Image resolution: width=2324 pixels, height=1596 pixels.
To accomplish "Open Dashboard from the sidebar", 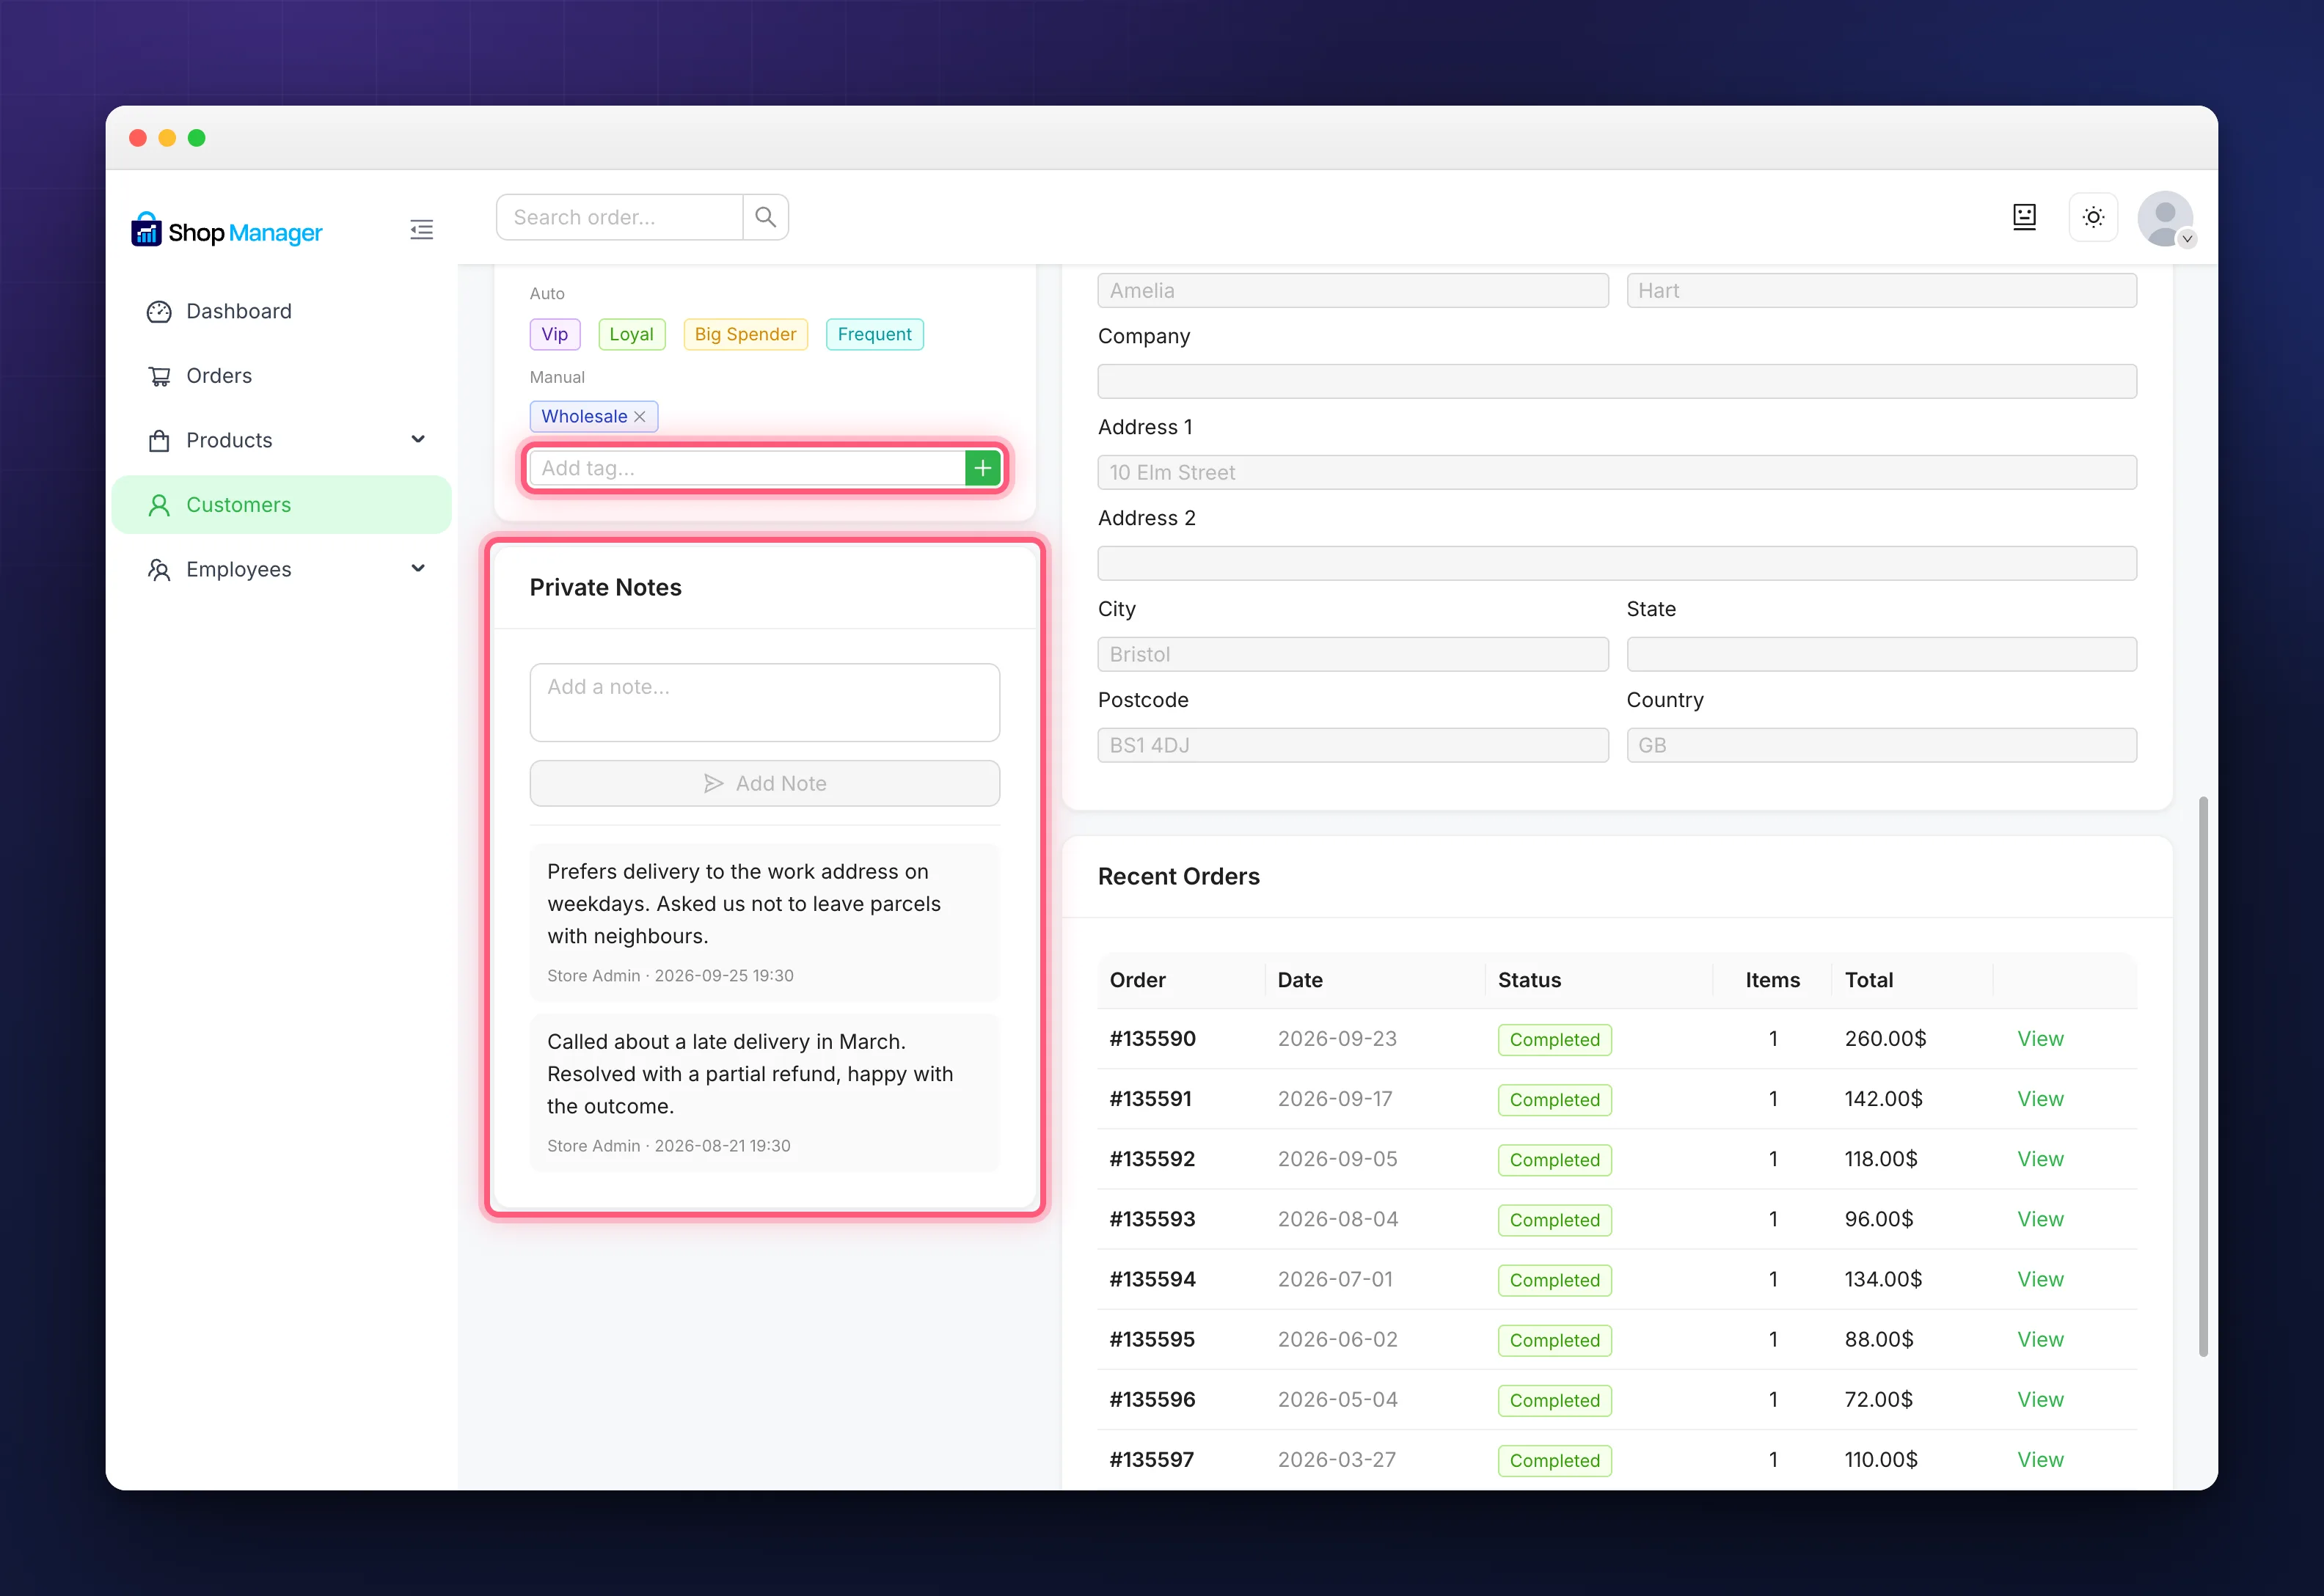I will [x=282, y=311].
